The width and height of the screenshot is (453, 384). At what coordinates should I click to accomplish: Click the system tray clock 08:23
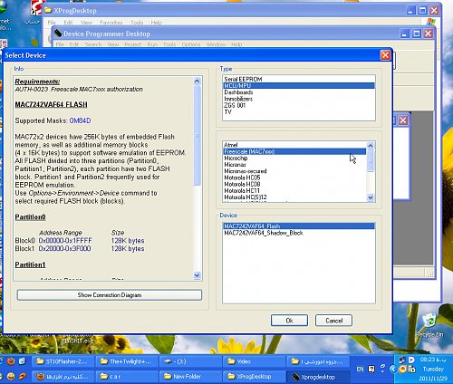coord(433,360)
